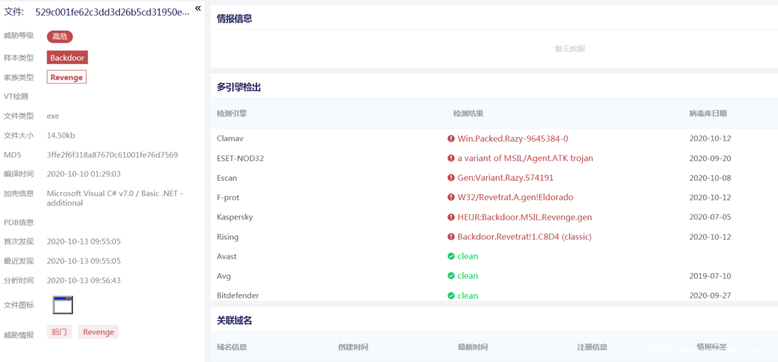Image resolution: width=778 pixels, height=362 pixels.
Task: Click the file icon thumbnail
Action: point(63,305)
